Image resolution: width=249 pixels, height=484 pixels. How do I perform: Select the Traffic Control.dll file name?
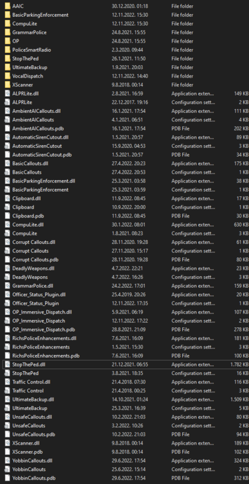coord(32,382)
